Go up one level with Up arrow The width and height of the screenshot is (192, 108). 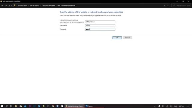[12, 5]
